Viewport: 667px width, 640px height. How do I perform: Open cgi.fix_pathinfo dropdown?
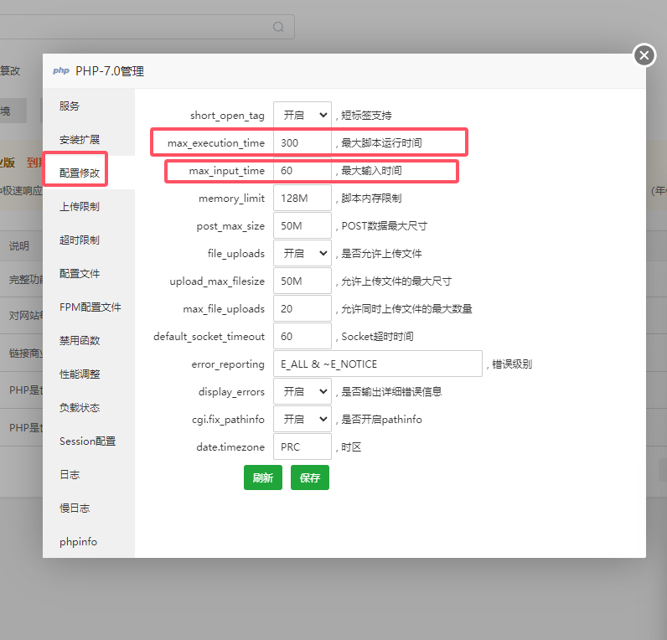(302, 419)
